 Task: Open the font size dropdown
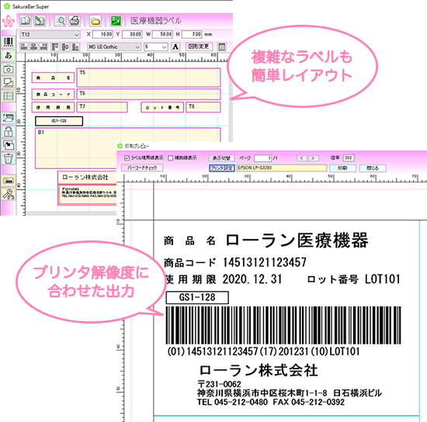164,47
